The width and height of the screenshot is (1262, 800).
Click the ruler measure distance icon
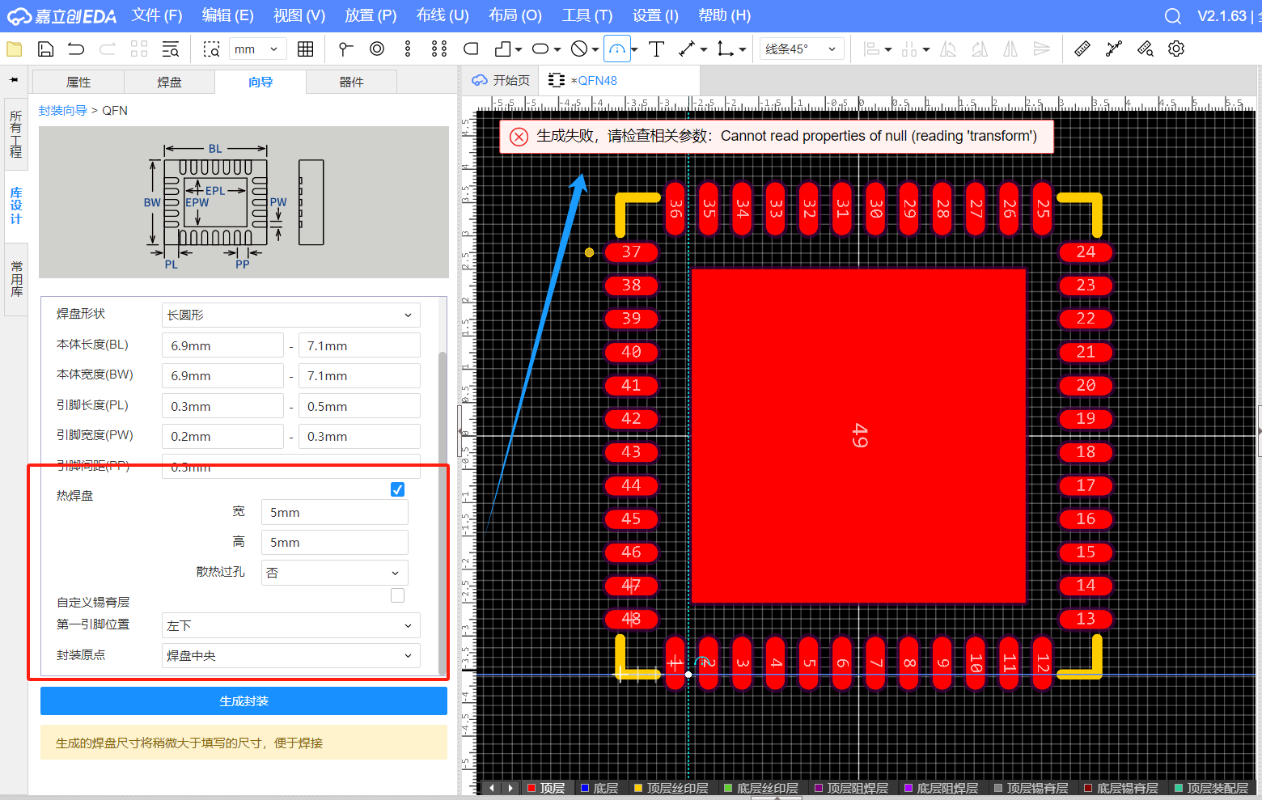tap(1082, 49)
